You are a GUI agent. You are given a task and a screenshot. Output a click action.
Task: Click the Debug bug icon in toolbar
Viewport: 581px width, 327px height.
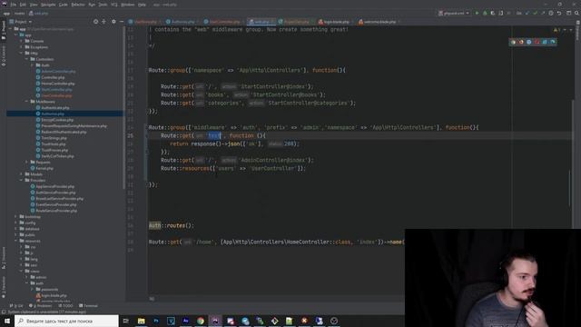click(x=485, y=13)
